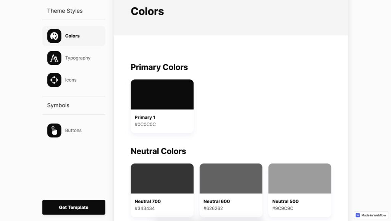
Task: Click the #9C9C9C hex value
Action: [x=283, y=208]
